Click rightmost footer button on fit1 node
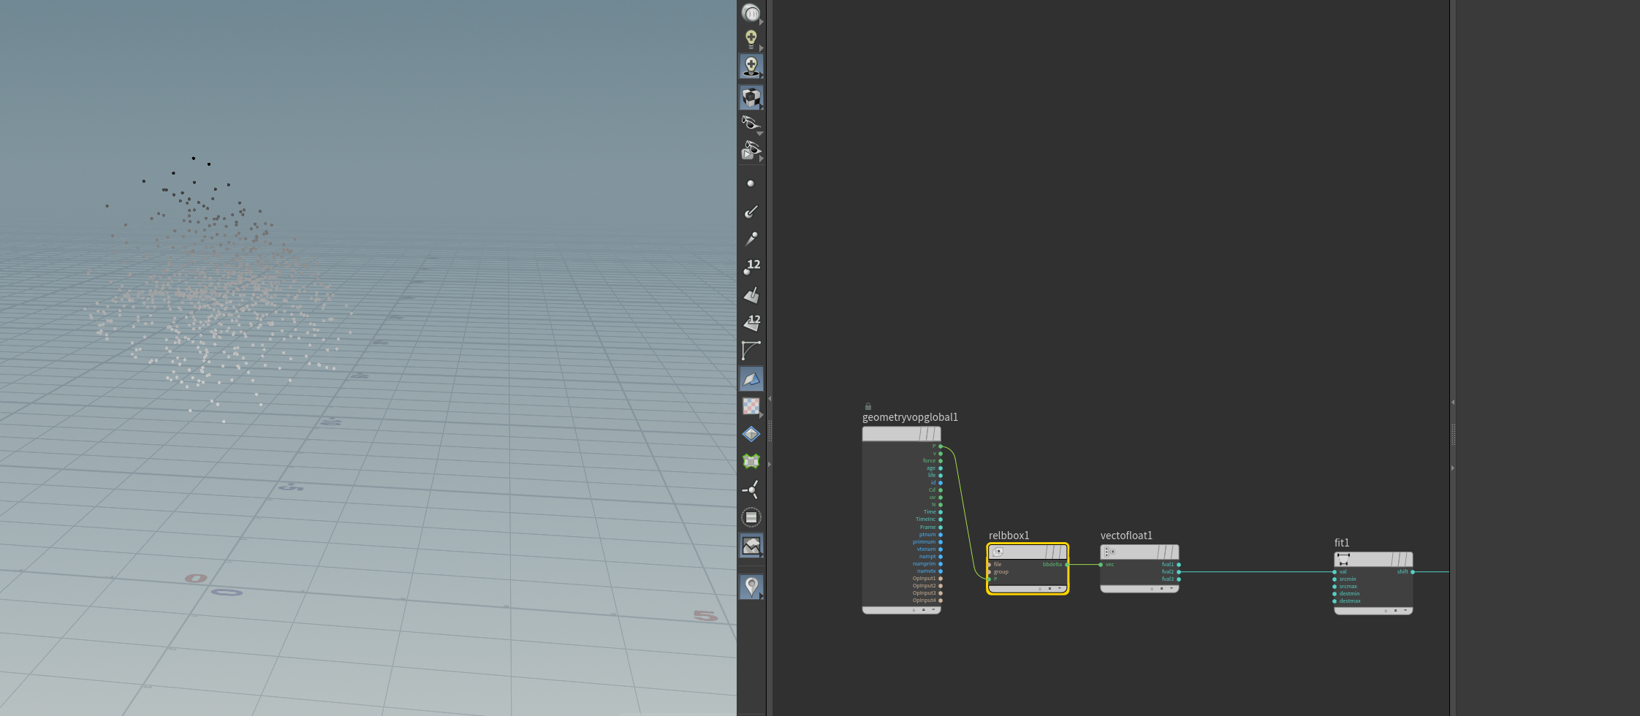Viewport: 1640px width, 716px height. 1405,610
